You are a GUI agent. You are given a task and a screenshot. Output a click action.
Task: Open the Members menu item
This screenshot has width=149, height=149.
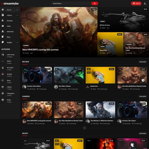[10, 31]
